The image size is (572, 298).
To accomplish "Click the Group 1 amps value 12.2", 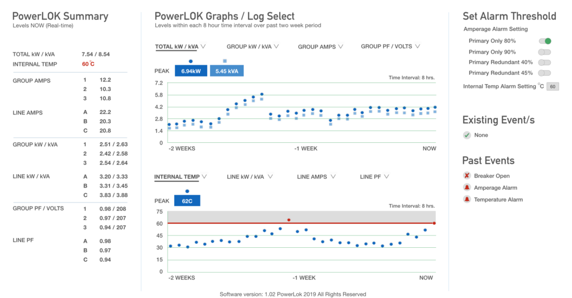I will [x=105, y=80].
